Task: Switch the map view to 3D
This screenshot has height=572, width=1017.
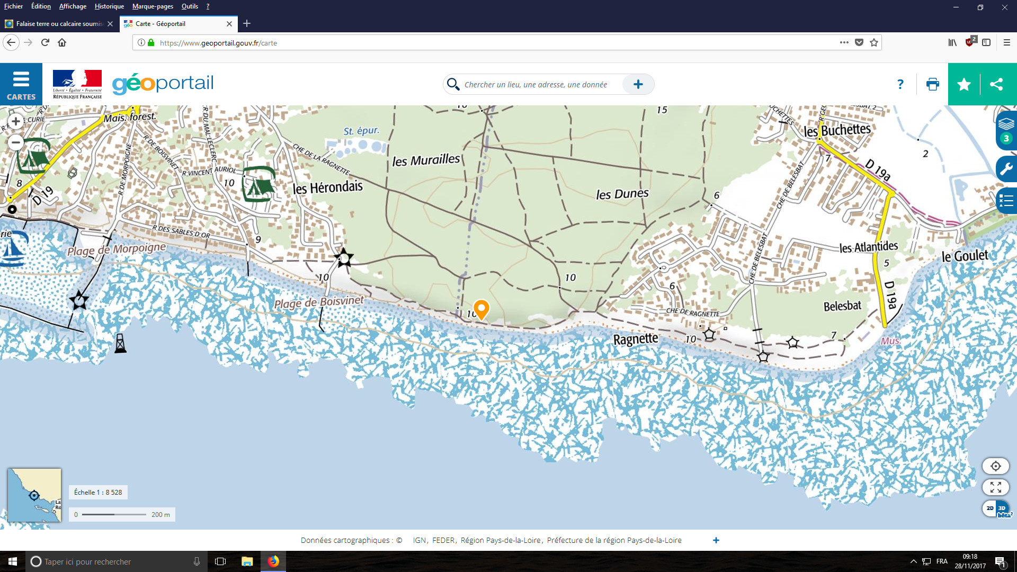Action: click(x=1002, y=508)
